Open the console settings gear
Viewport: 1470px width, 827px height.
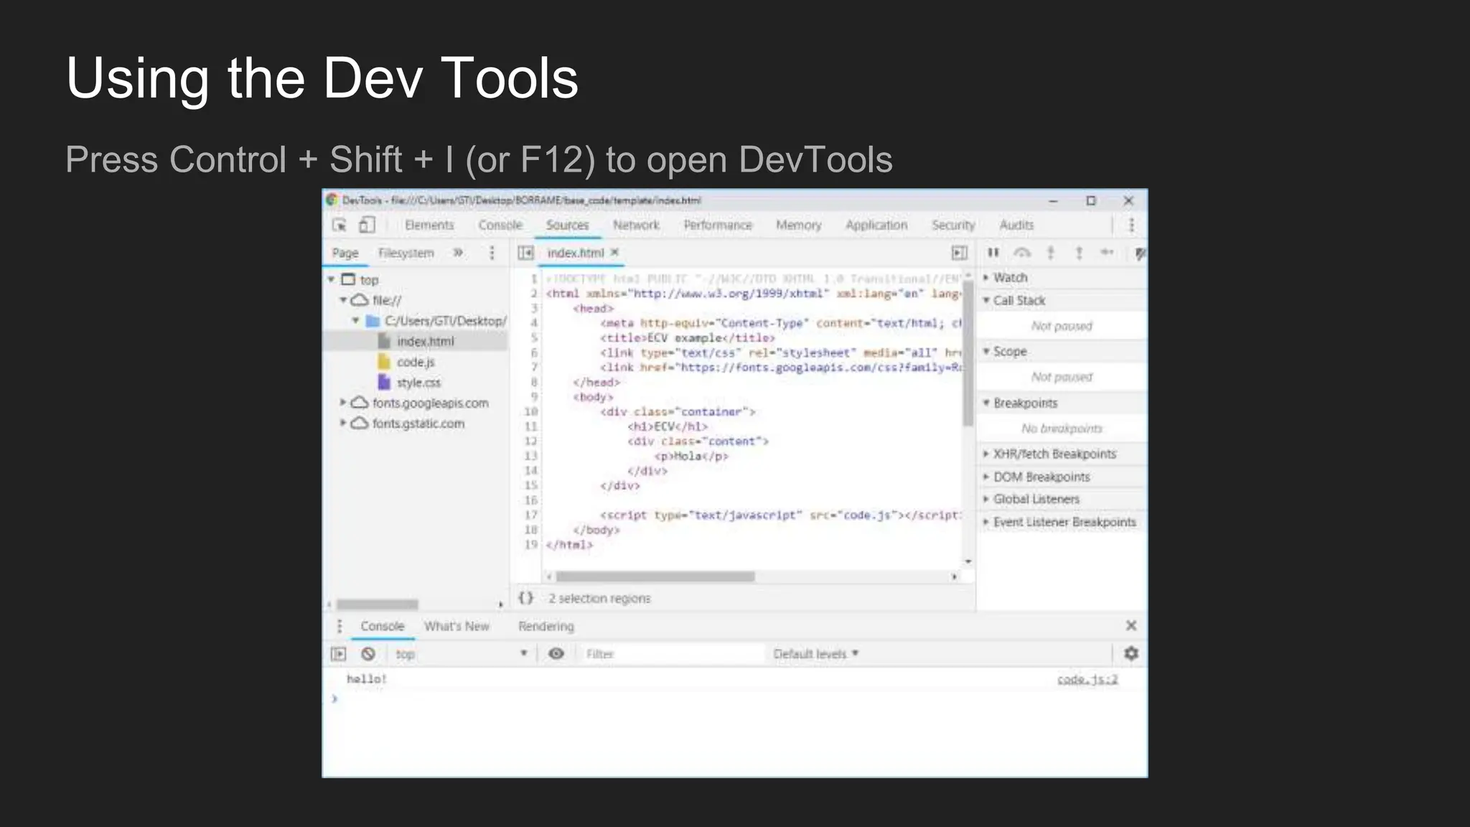point(1131,653)
